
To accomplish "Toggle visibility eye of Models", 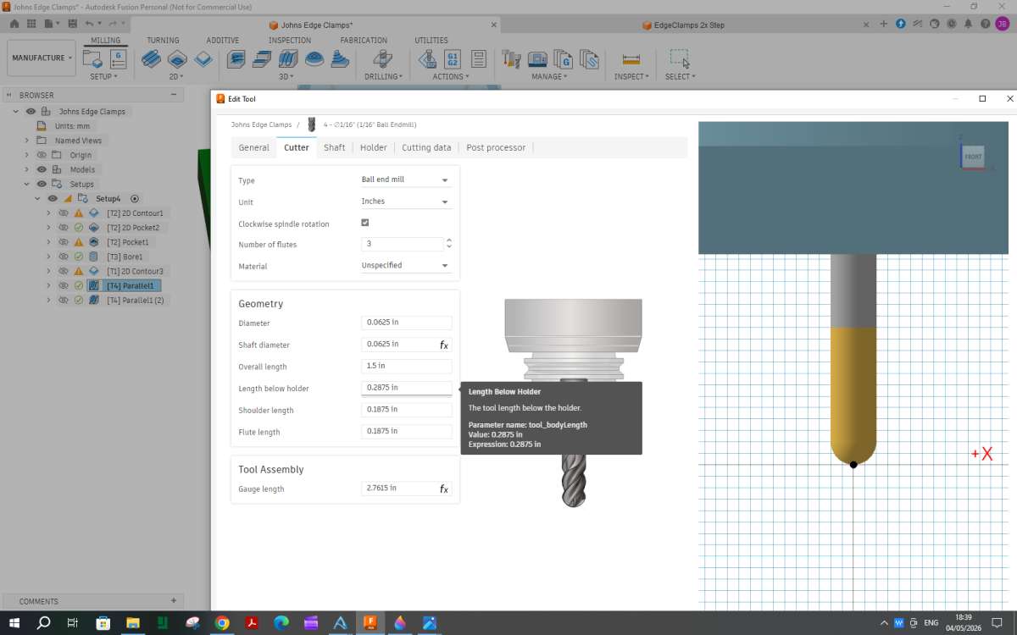I will coord(42,169).
